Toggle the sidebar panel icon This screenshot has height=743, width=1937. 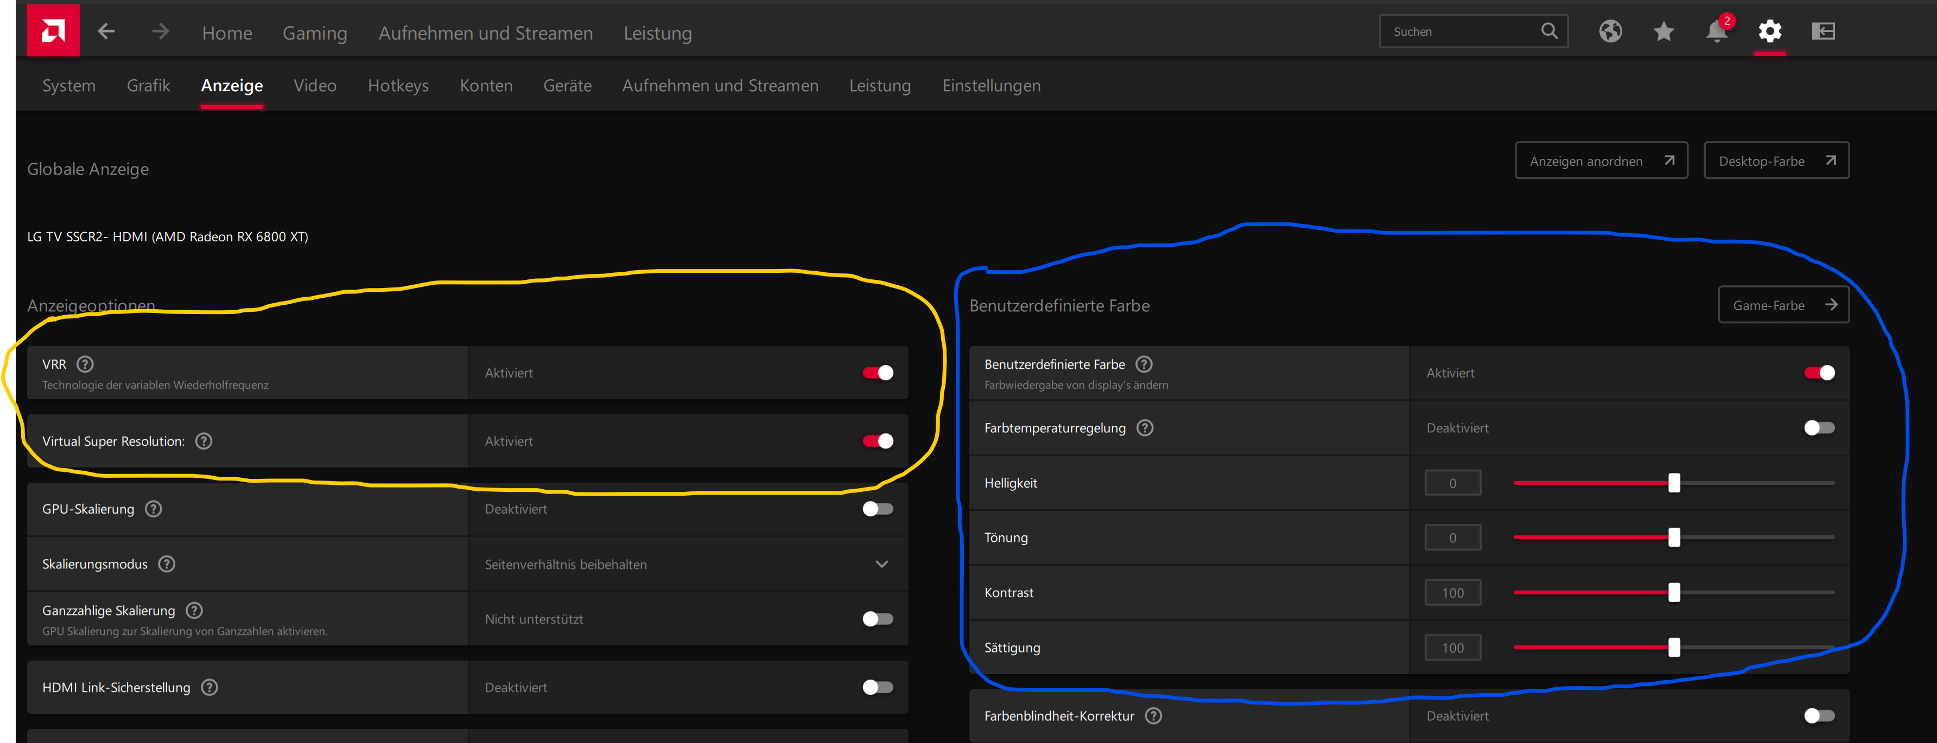click(1824, 31)
